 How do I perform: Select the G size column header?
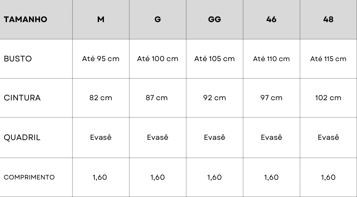(158, 20)
